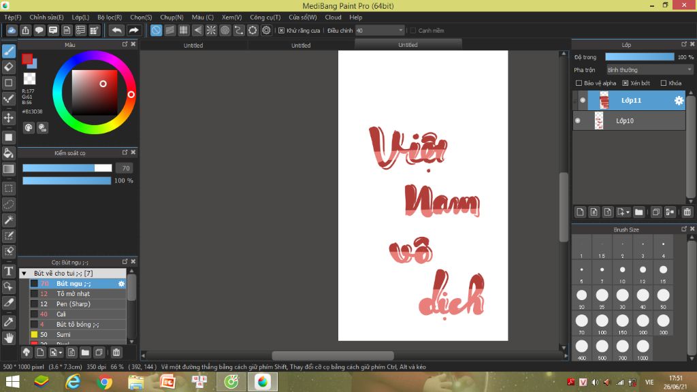Select the Bút tô bóng brush
This screenshot has width=697, height=392.
click(78, 325)
